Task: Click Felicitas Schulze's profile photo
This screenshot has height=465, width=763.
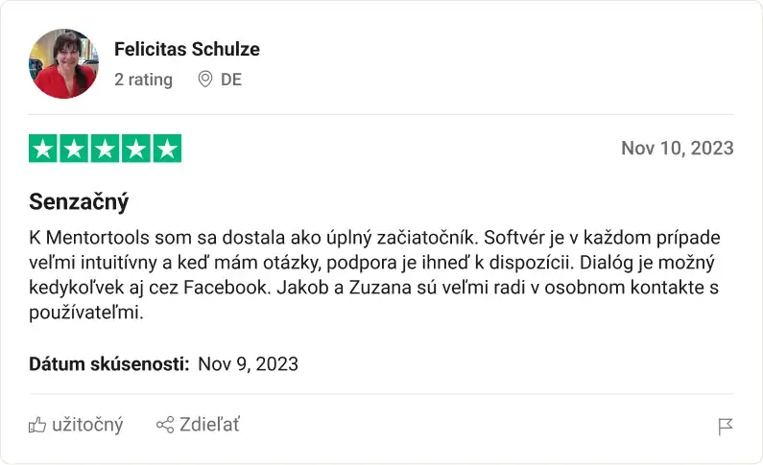Action: pyautogui.click(x=64, y=64)
